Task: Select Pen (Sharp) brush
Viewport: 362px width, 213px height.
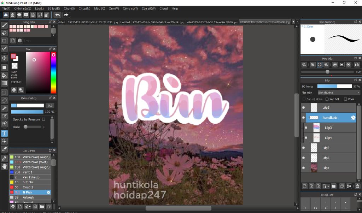Action: (30, 177)
